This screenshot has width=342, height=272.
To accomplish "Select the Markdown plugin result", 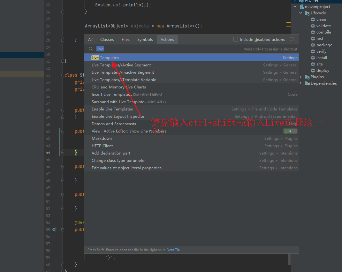I will 192,139.
